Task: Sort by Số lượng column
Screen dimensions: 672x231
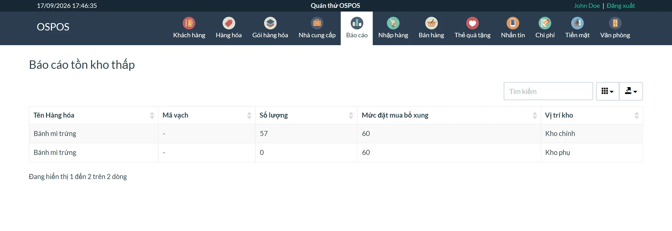Action: [x=306, y=115]
